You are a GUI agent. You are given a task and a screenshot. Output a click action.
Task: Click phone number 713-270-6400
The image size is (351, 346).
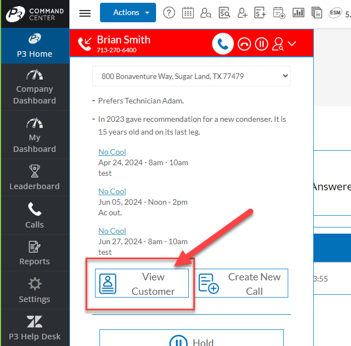click(x=117, y=50)
